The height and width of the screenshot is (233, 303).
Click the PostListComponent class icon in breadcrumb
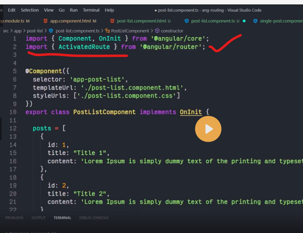pyautogui.click(x=107, y=30)
